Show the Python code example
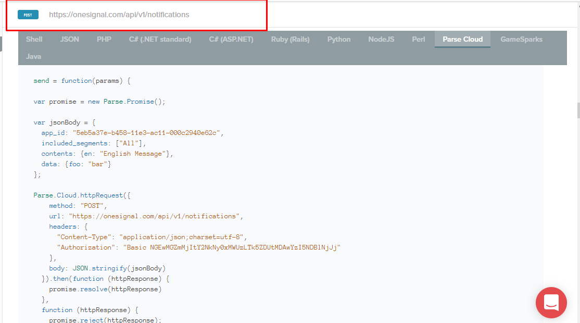The image size is (580, 323). 339,39
